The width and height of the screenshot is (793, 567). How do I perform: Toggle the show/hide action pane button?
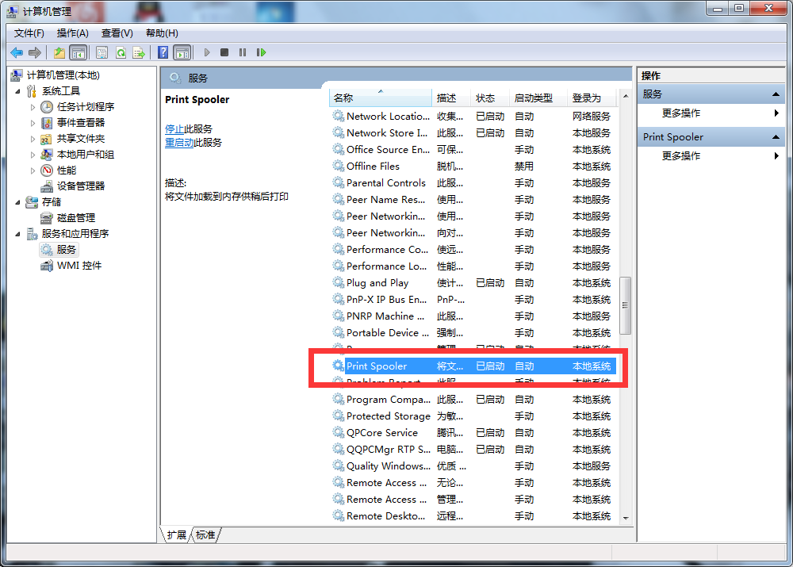tap(182, 52)
